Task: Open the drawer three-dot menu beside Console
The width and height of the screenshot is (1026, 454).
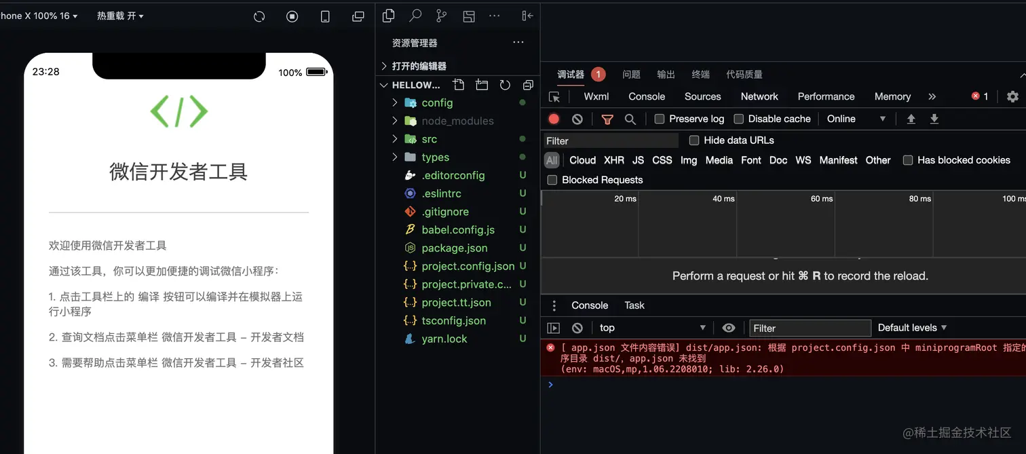Action: 554,305
